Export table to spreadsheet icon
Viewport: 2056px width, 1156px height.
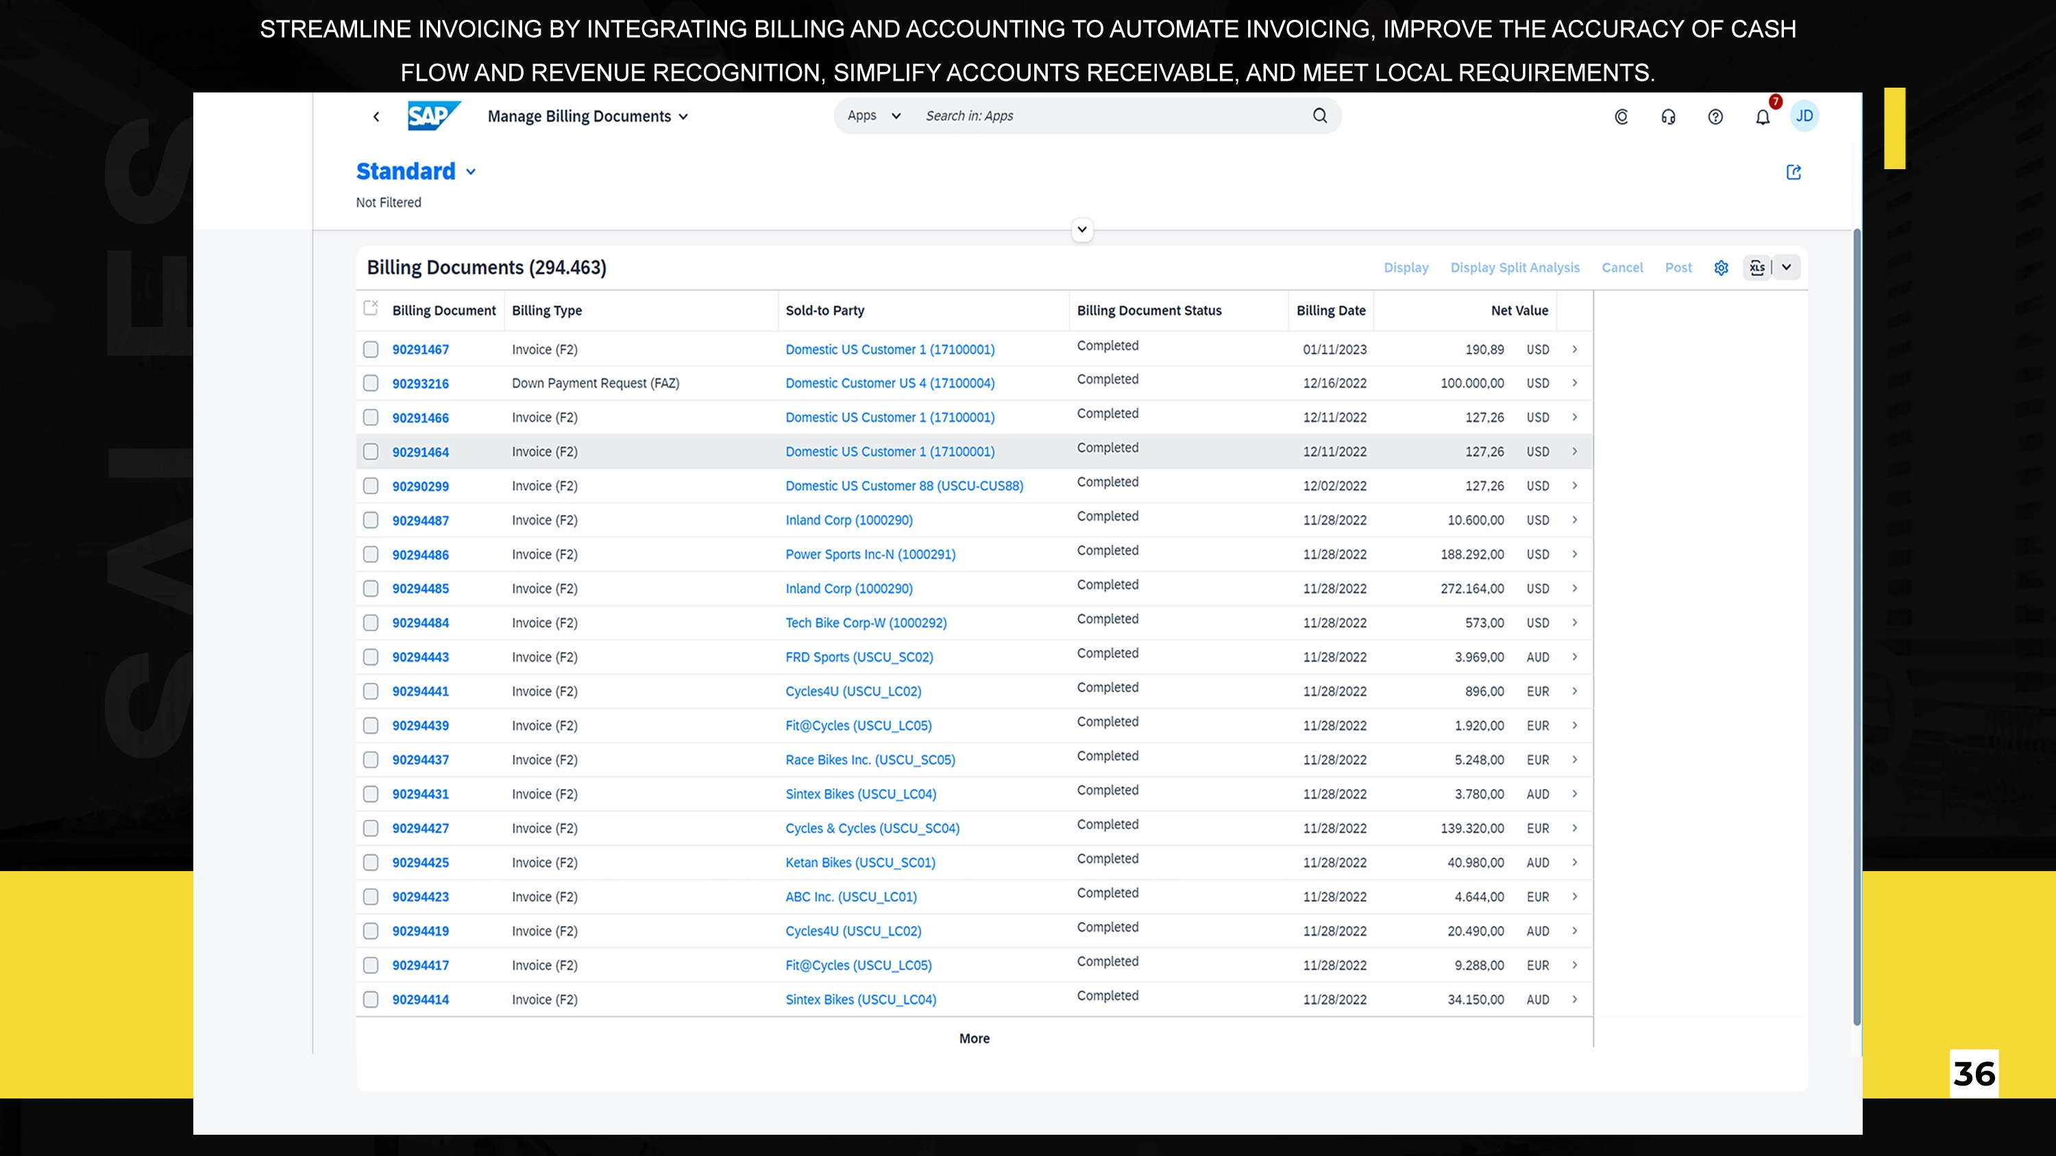coord(1757,268)
